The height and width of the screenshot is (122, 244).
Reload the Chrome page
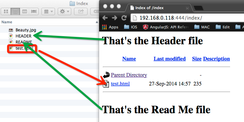[x=124, y=18]
